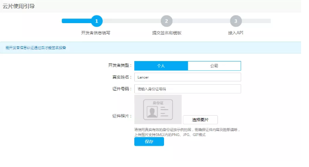This screenshot has width=309, height=167.
Task: Save the form with 保存 button
Action: tap(149, 142)
